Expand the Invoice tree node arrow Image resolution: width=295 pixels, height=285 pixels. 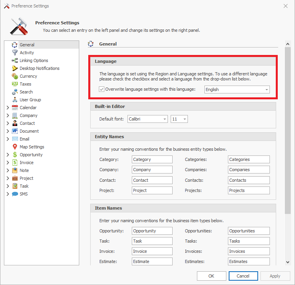pyautogui.click(x=8, y=163)
